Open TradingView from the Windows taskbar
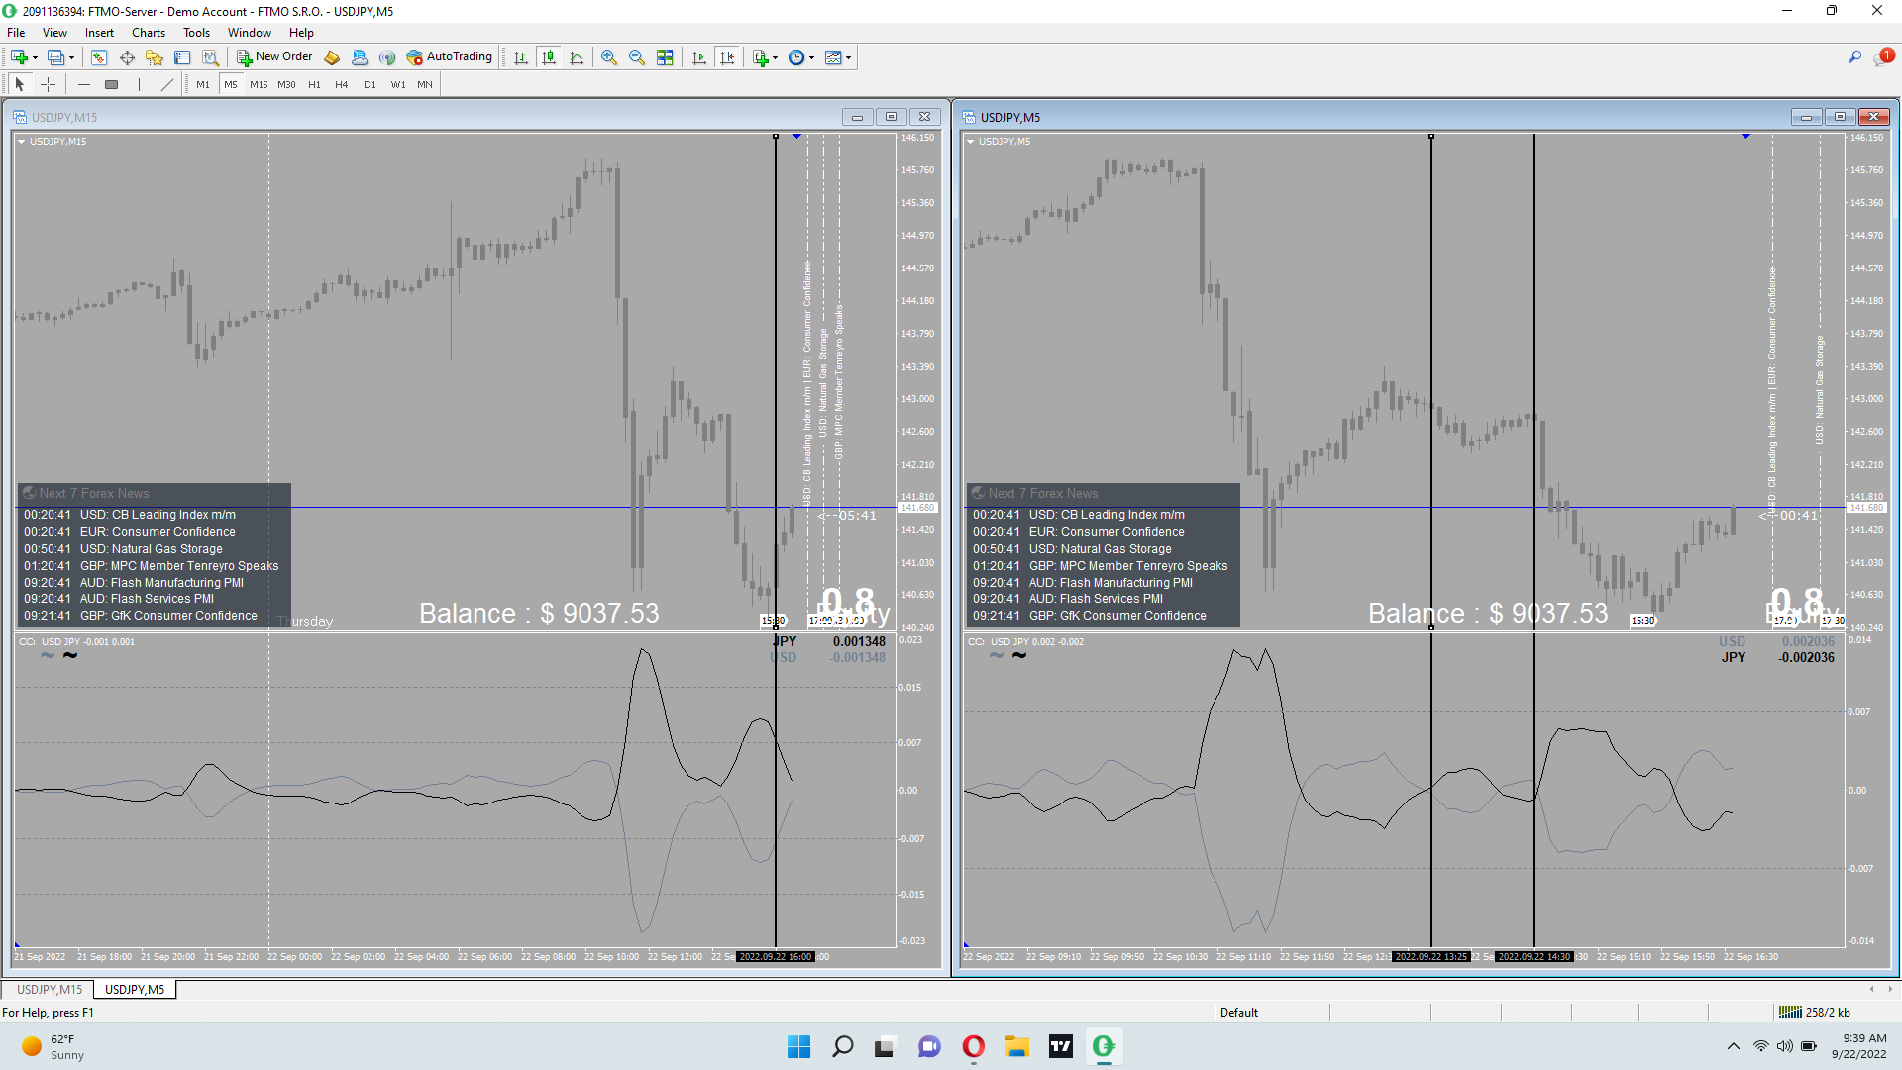 (x=1060, y=1046)
